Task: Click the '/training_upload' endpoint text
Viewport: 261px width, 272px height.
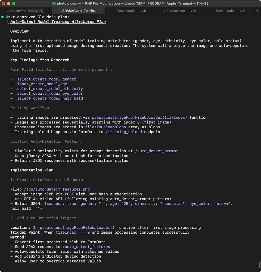Action: coord(124,132)
